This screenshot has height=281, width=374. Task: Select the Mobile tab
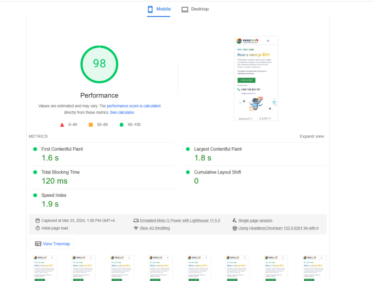coord(159,9)
